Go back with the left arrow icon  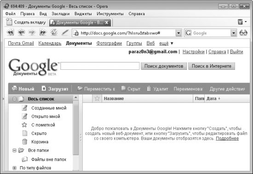coord(21,33)
